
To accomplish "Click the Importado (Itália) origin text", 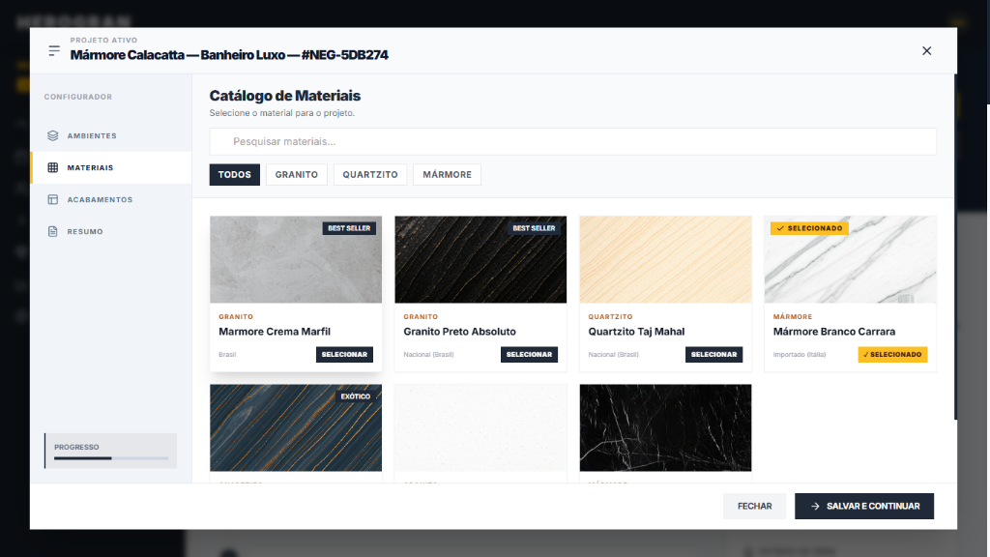I will pos(800,354).
